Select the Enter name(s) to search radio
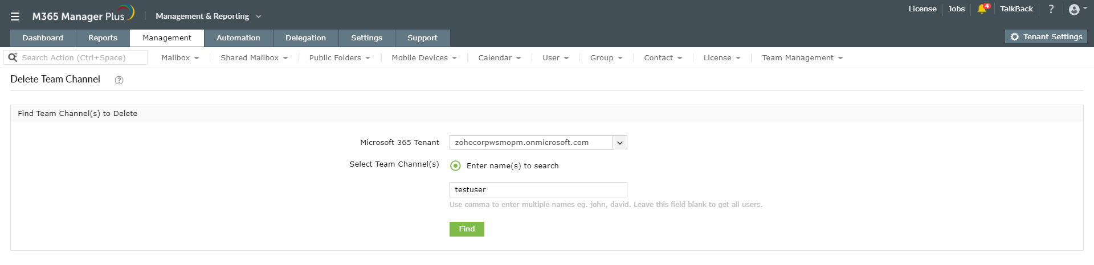 click(x=455, y=166)
